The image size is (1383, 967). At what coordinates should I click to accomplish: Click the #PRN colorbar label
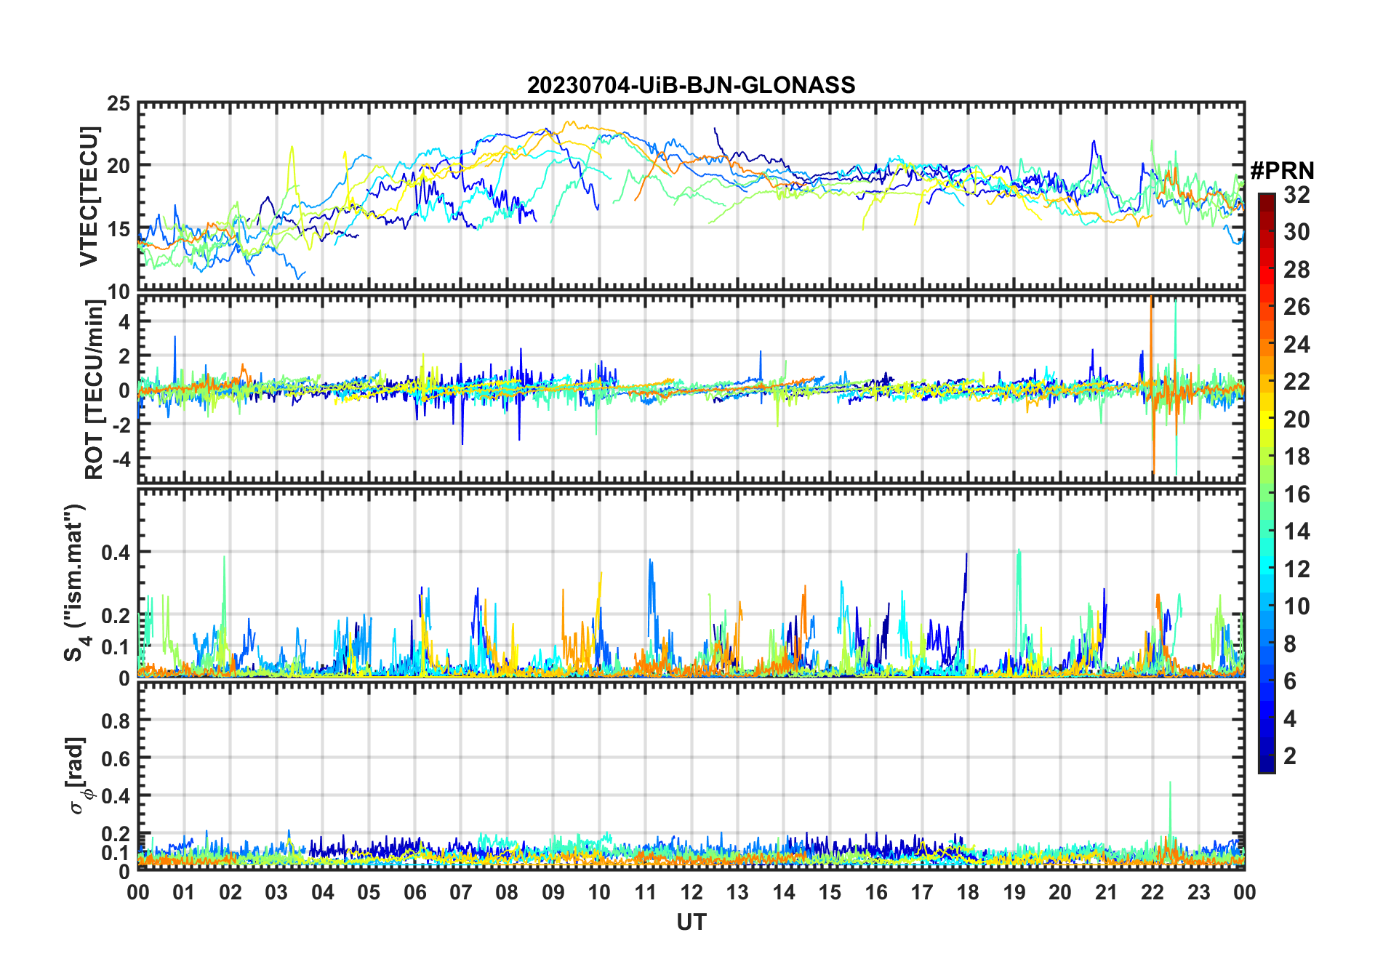1282,171
